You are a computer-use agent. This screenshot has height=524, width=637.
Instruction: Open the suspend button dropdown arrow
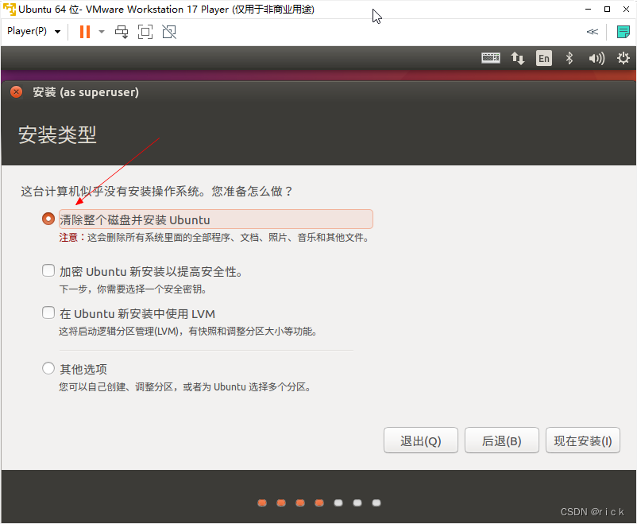101,32
